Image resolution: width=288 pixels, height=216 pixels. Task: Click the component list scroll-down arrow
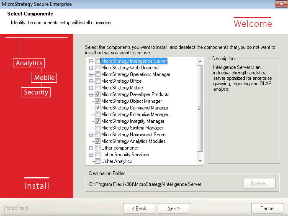tap(200, 161)
